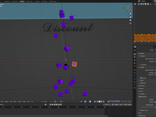Jump to the timeline end frame
Image resolution: width=156 pixels, height=117 pixels.
coord(61,105)
